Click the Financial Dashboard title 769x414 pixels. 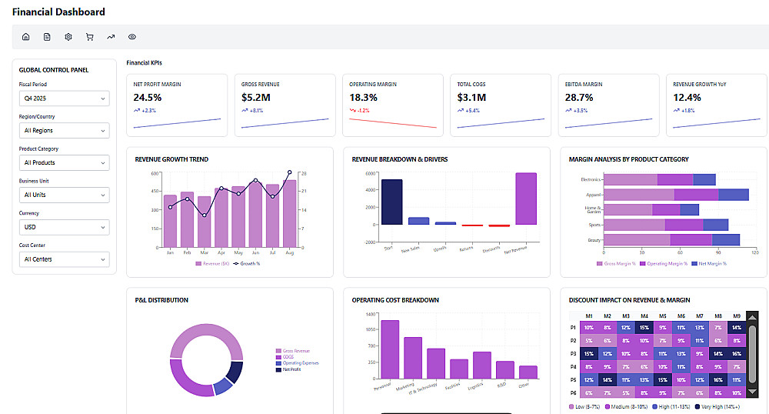pyautogui.click(x=58, y=12)
